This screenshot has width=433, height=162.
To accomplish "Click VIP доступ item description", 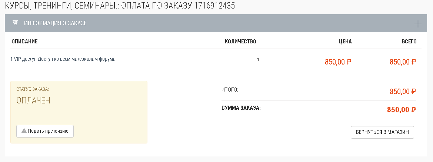I will coord(63,59).
